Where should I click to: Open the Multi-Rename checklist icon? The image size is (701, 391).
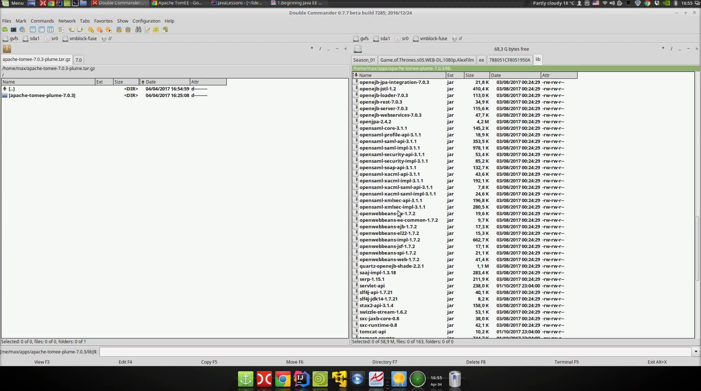pyautogui.click(x=147, y=30)
